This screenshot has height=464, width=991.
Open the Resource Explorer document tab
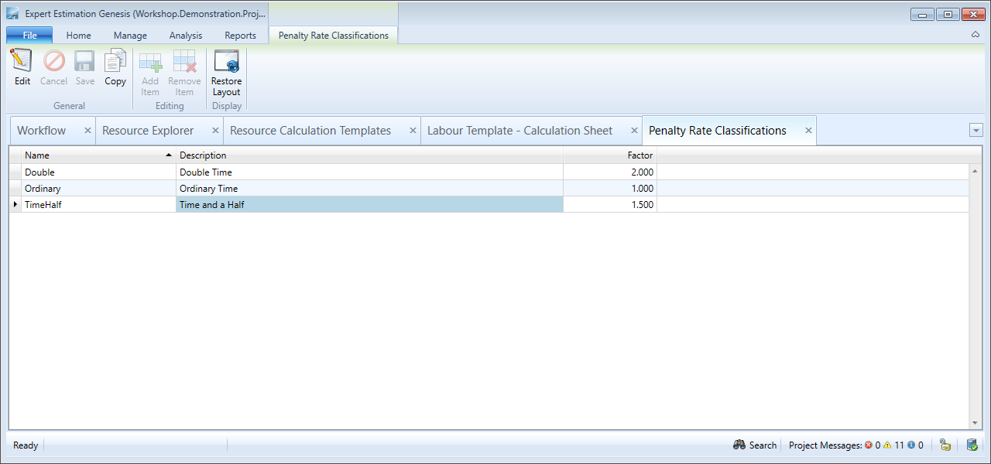point(148,131)
